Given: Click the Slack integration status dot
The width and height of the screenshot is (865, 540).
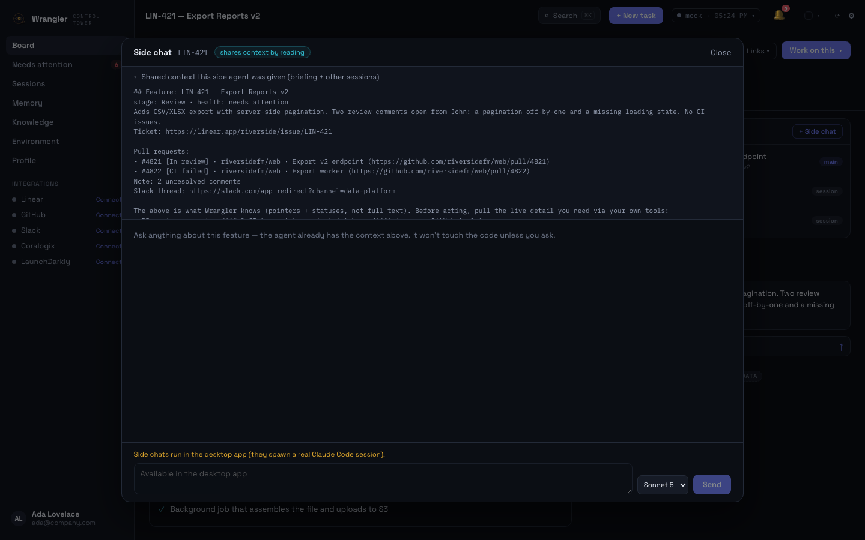Looking at the screenshot, I should (14, 230).
